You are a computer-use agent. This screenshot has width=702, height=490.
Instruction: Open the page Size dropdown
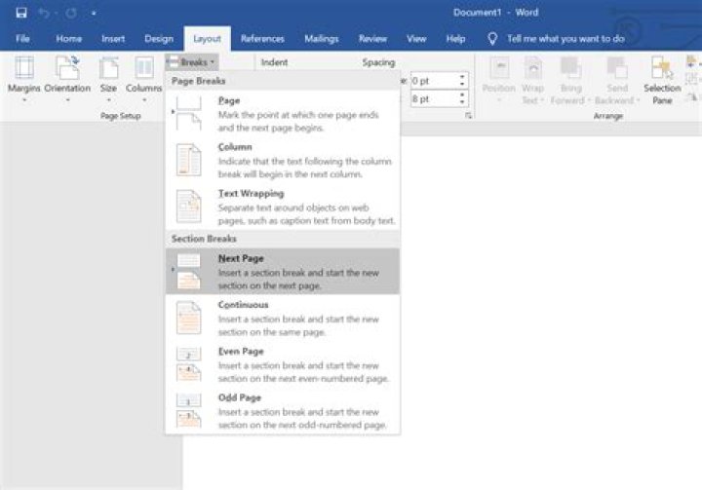[109, 80]
